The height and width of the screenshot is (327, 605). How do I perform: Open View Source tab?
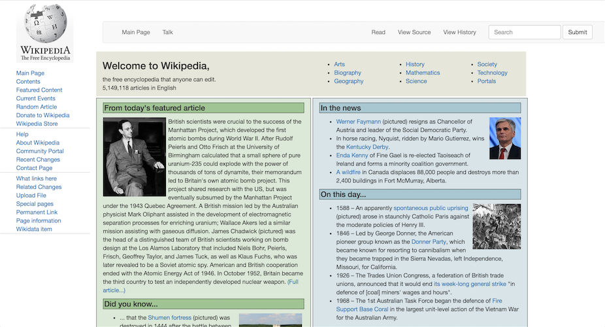pyautogui.click(x=414, y=33)
